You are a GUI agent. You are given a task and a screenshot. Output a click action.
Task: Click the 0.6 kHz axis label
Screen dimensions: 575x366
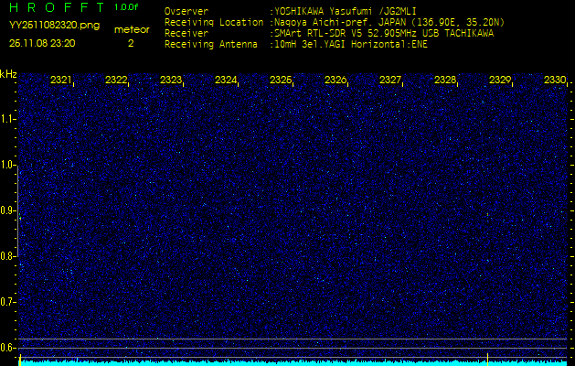[8, 347]
